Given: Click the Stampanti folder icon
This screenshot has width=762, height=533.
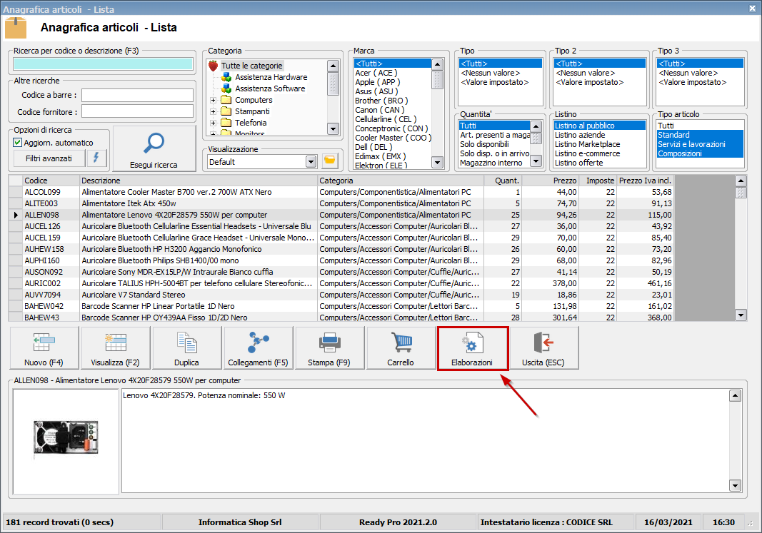Looking at the screenshot, I should (226, 111).
